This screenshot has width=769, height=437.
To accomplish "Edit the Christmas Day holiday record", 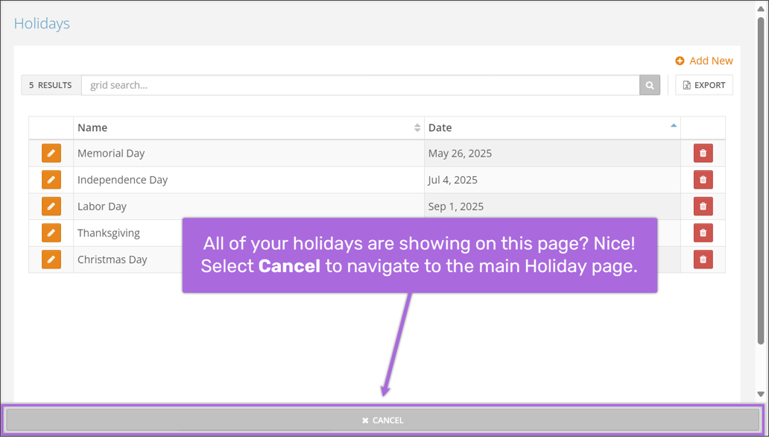I will (51, 260).
